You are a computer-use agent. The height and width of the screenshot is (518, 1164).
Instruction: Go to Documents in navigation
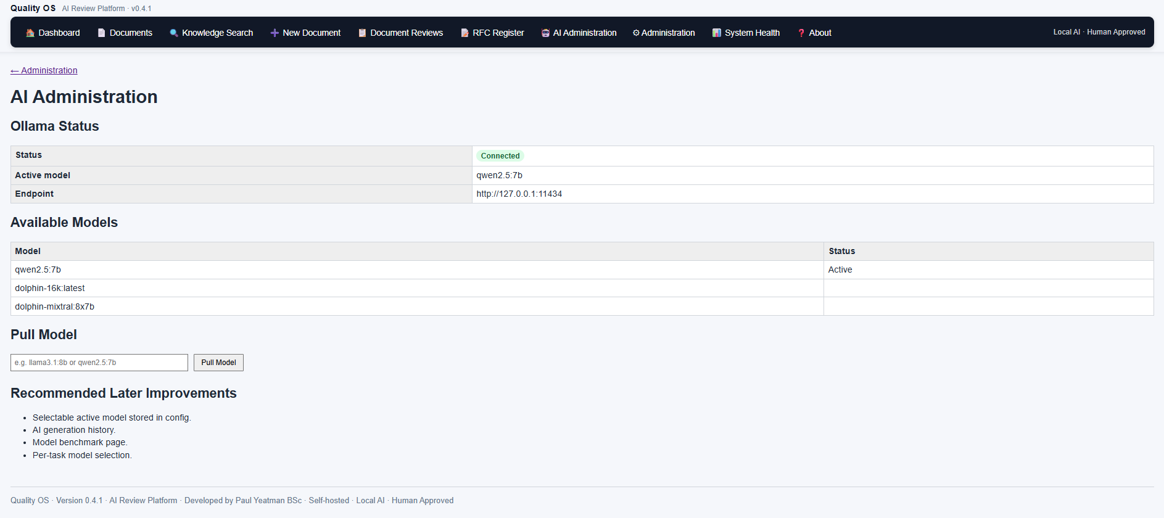(125, 33)
